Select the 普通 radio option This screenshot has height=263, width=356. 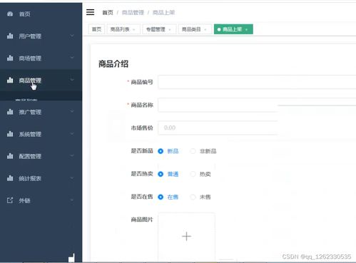pyautogui.click(x=161, y=174)
